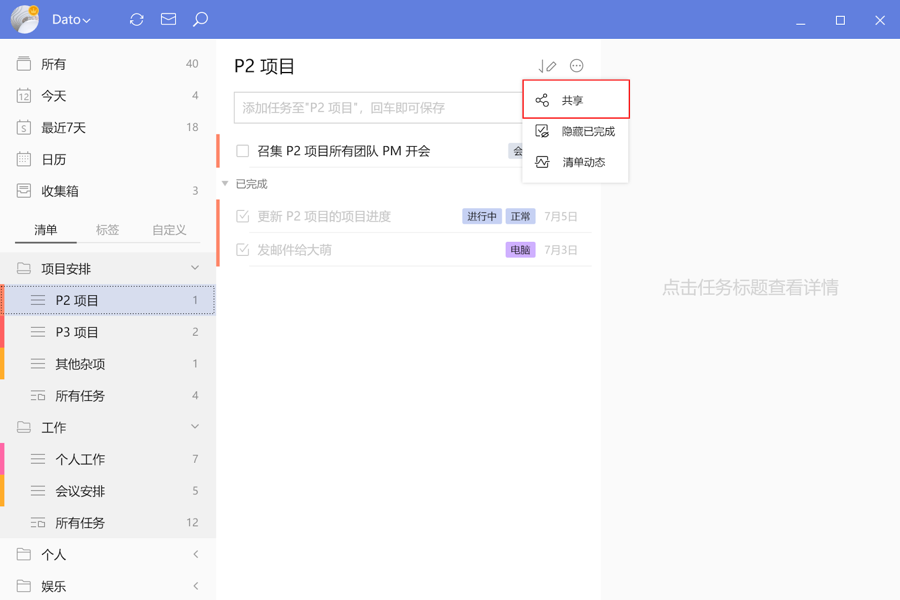900x600 pixels.
Task: Click the user avatar icon
Action: 25,19
